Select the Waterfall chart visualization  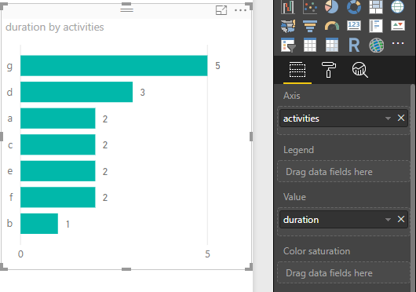(x=288, y=6)
